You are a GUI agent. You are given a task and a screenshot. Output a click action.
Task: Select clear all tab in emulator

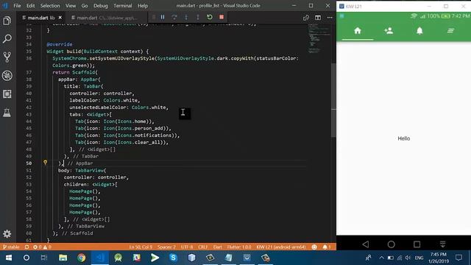[x=450, y=31]
